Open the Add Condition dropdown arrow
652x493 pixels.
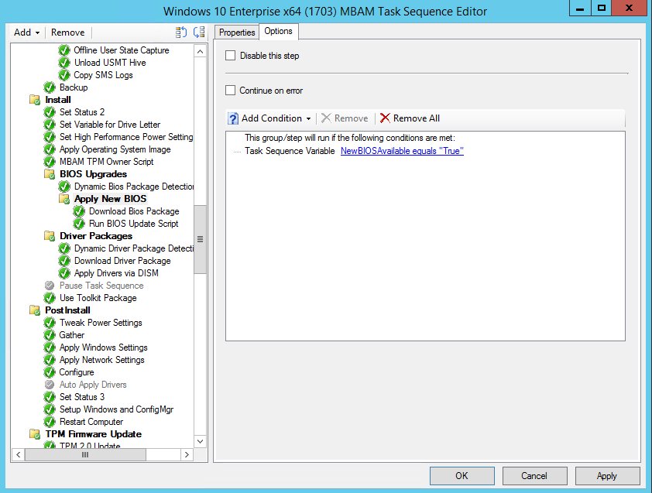click(308, 119)
